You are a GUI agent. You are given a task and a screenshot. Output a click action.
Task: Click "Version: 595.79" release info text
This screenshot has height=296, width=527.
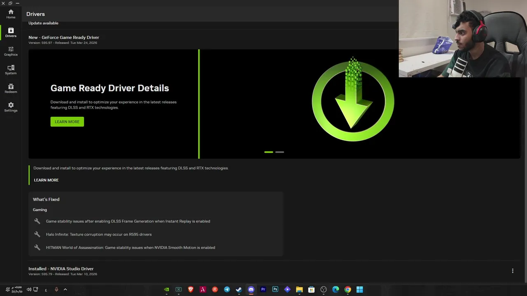[63, 274]
